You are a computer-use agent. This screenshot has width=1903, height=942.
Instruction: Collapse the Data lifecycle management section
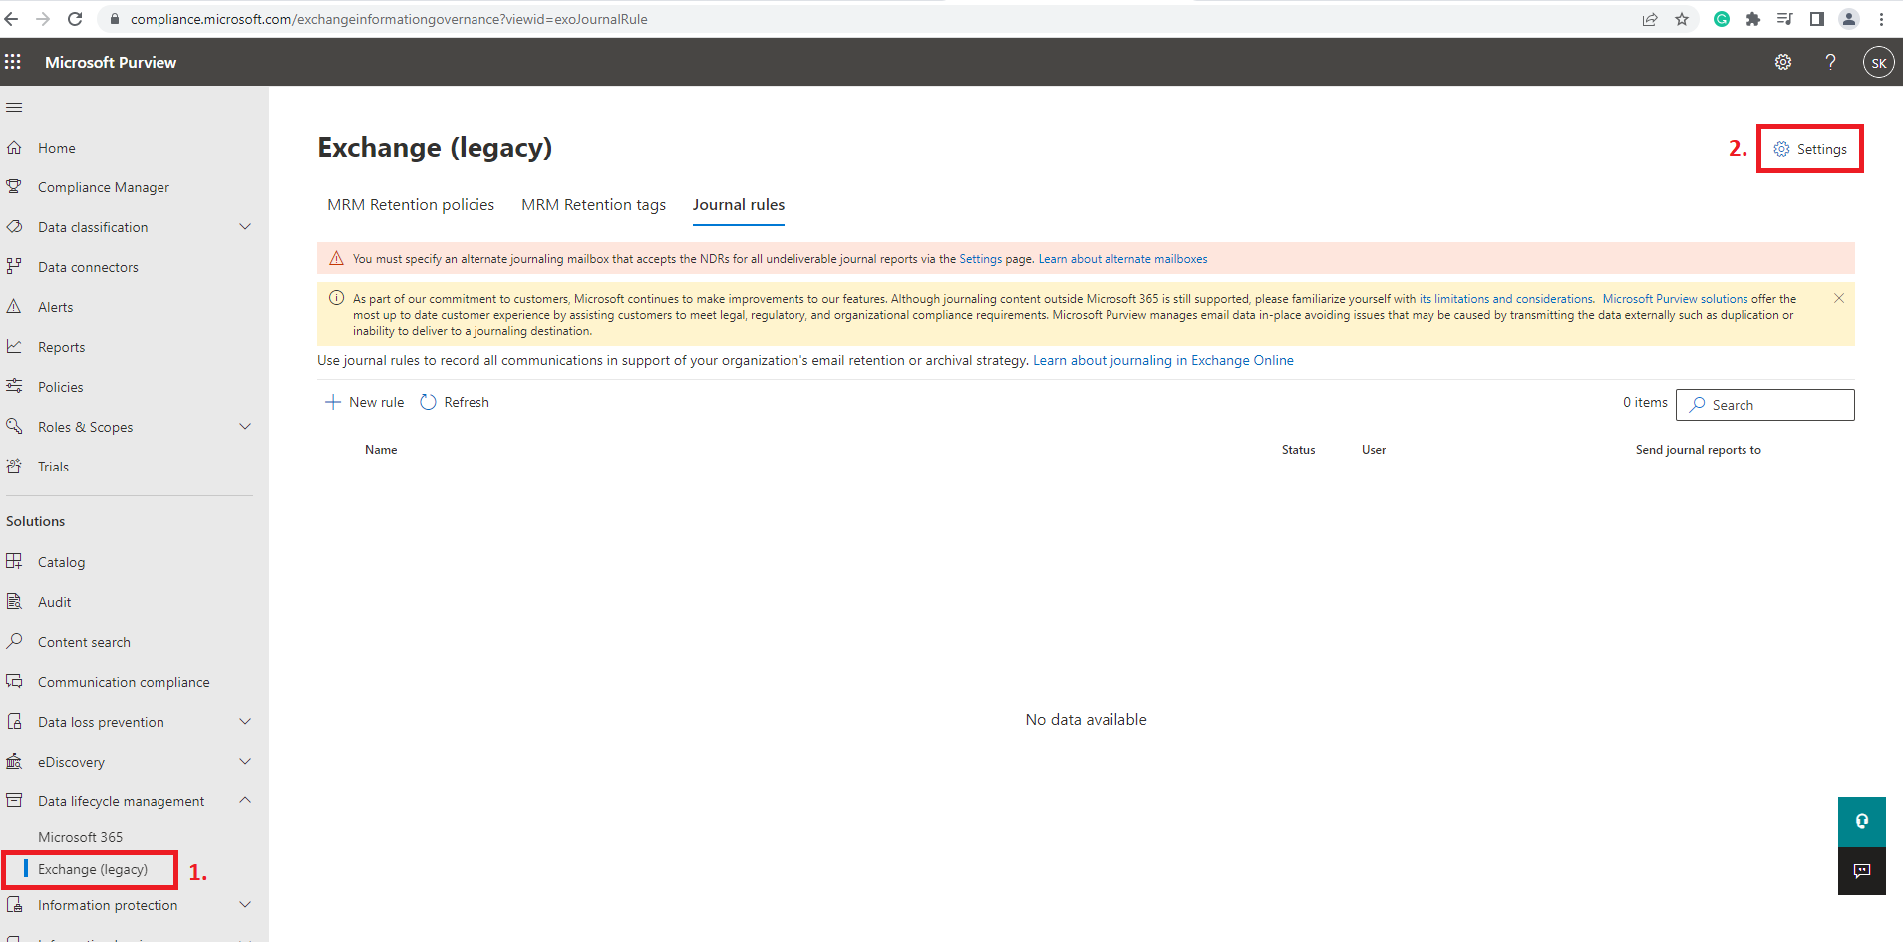[x=245, y=801]
